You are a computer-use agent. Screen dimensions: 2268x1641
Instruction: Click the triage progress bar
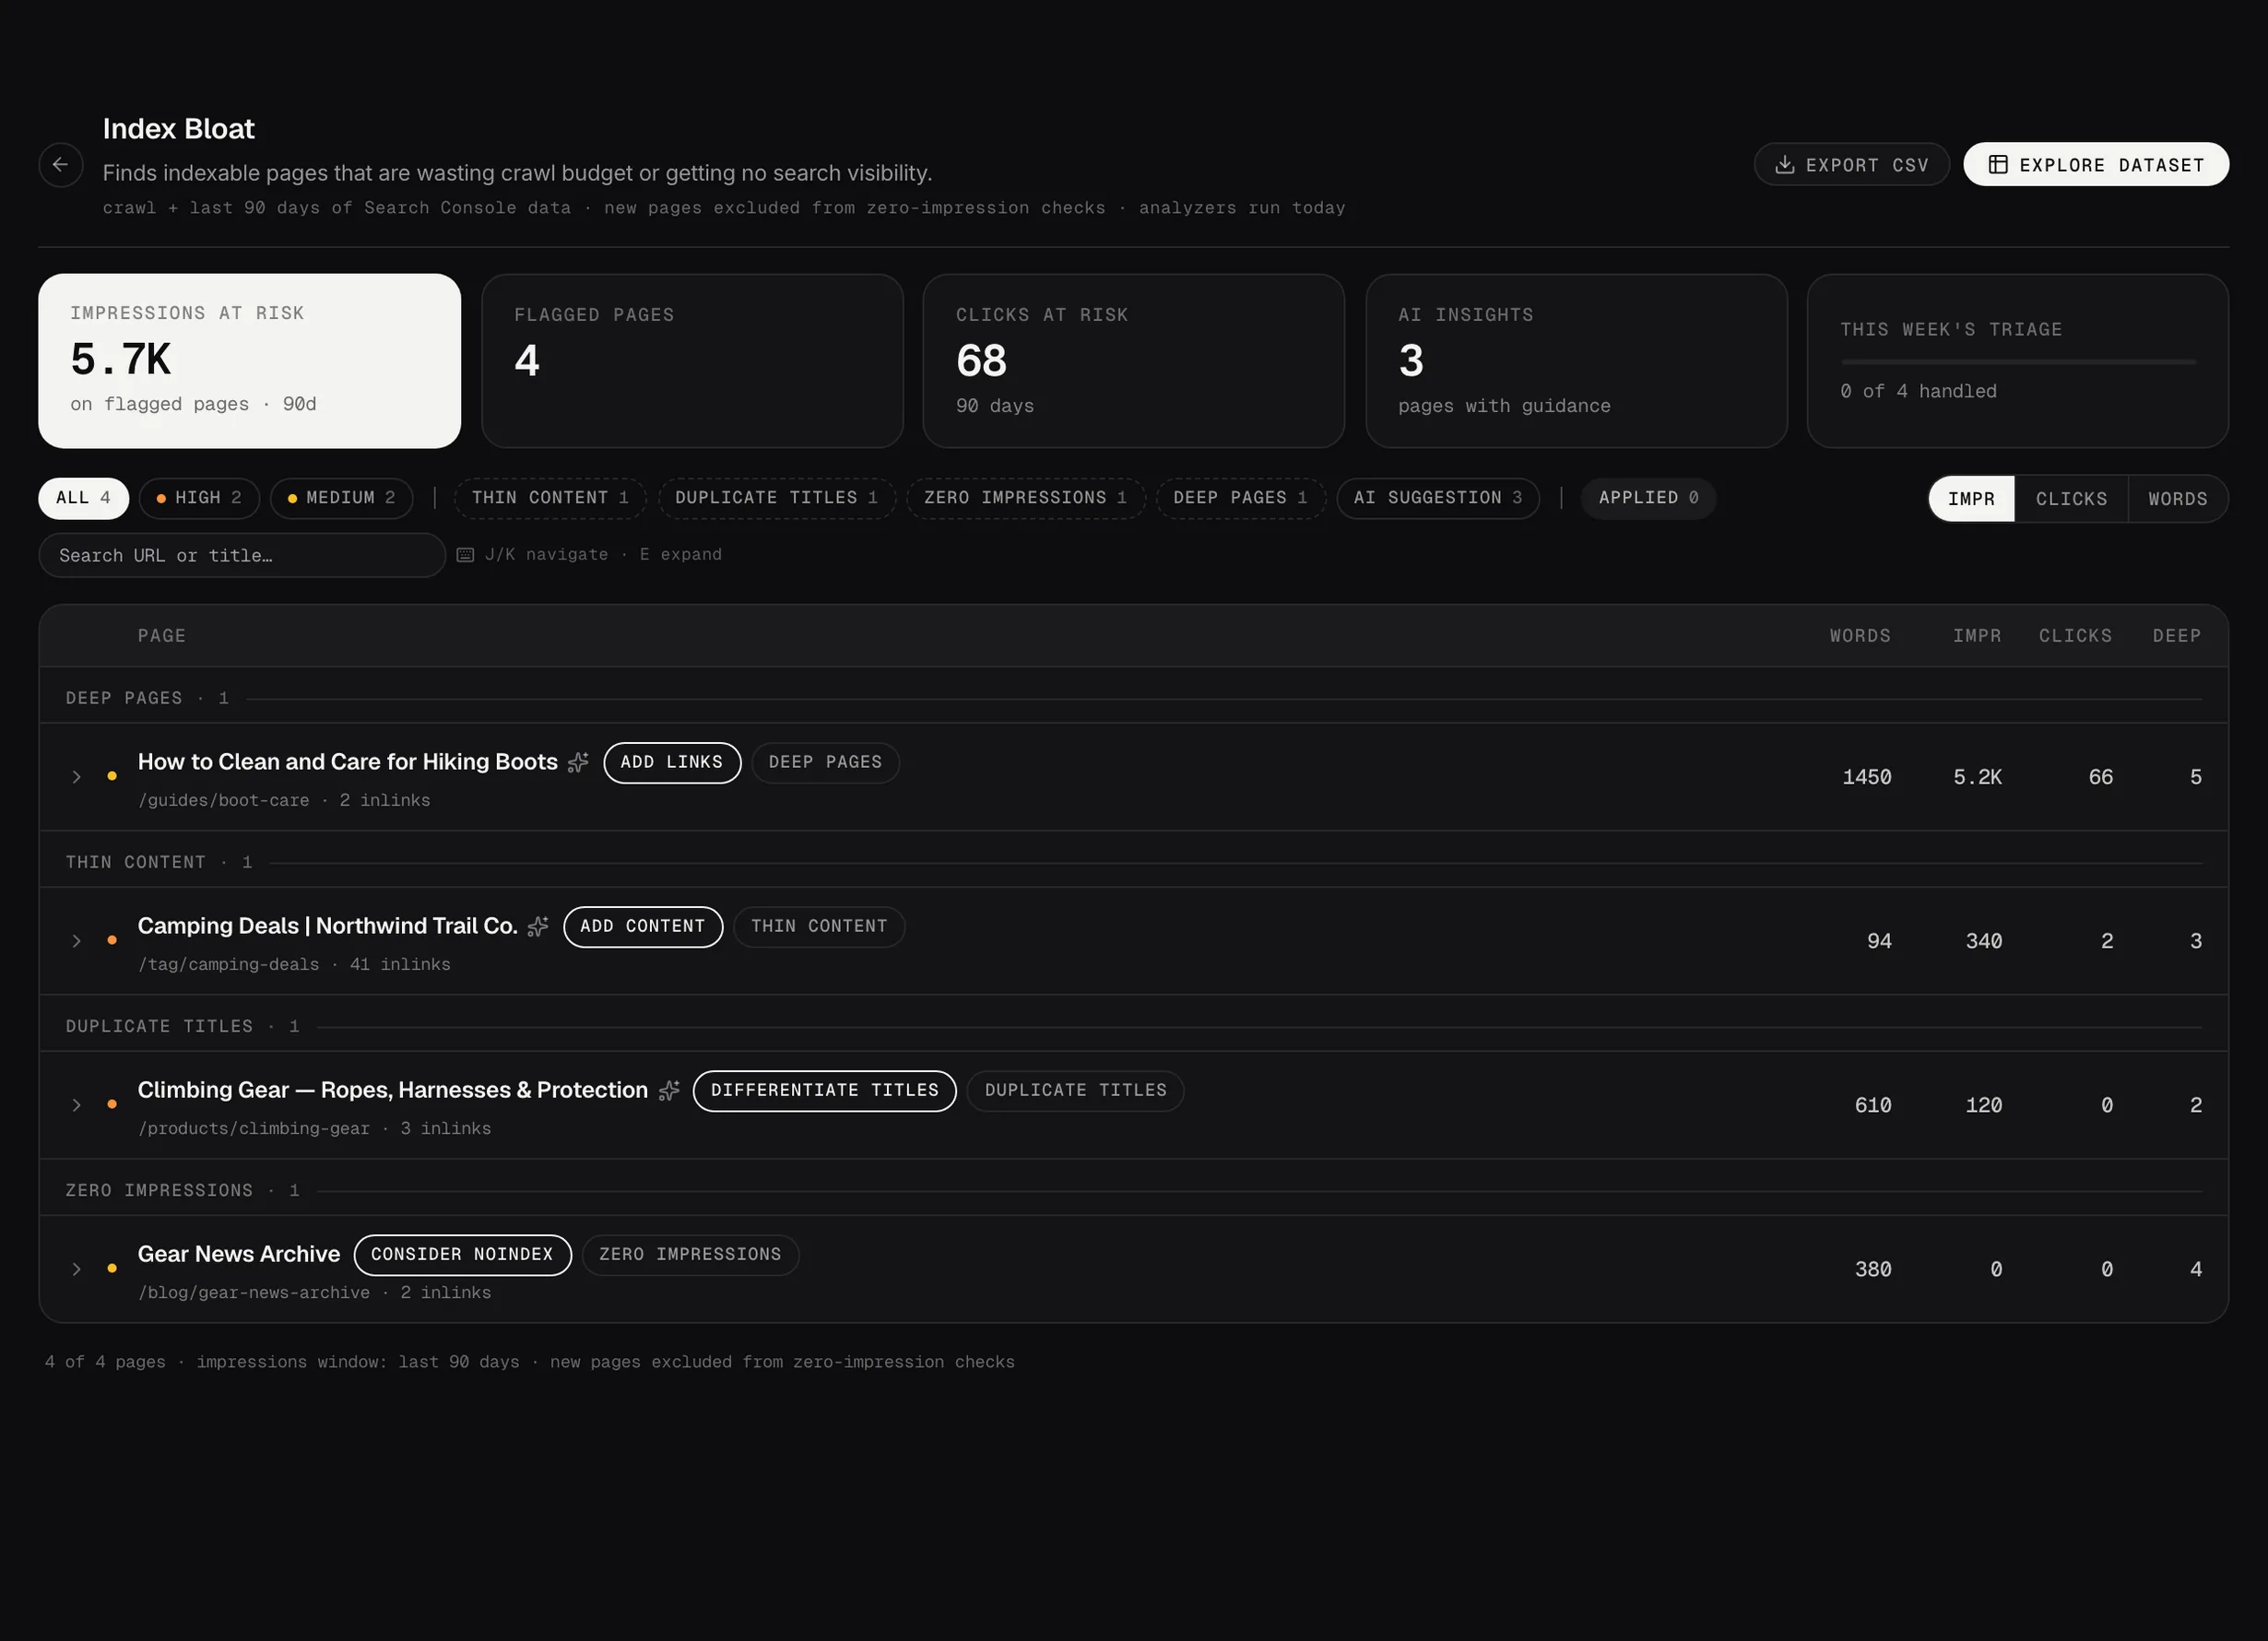[x=2017, y=361]
